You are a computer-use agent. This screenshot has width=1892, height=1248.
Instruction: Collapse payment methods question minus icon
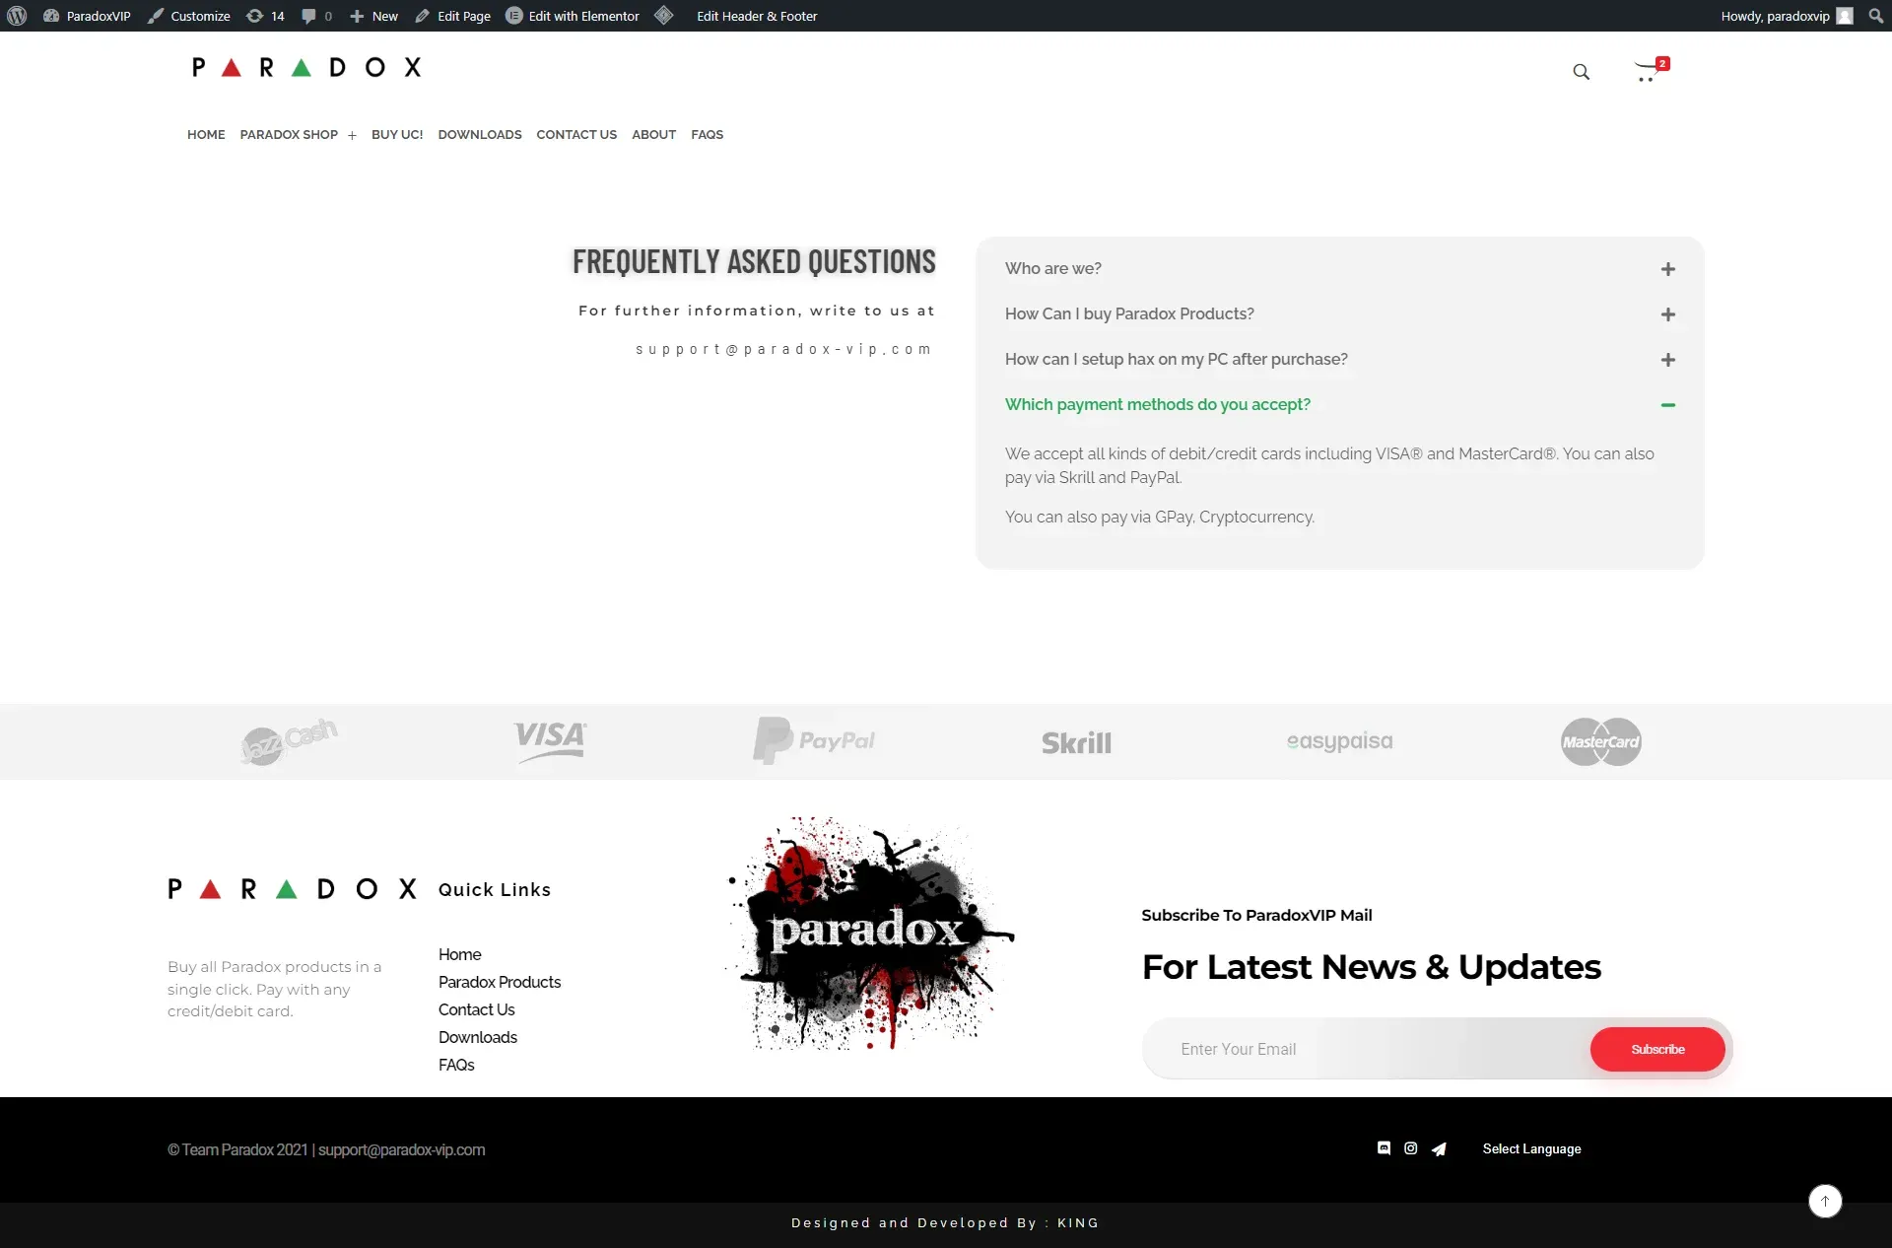[x=1667, y=405]
